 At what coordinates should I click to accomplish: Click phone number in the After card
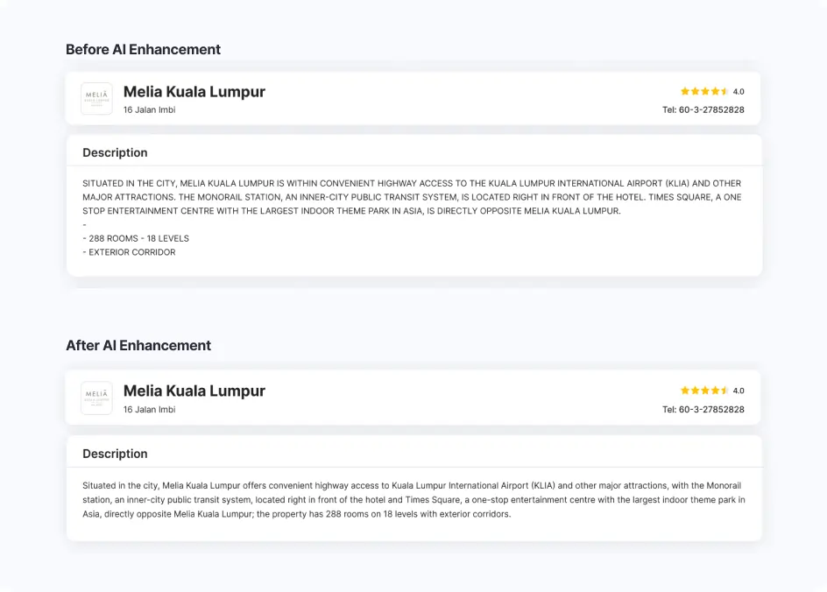(x=703, y=410)
